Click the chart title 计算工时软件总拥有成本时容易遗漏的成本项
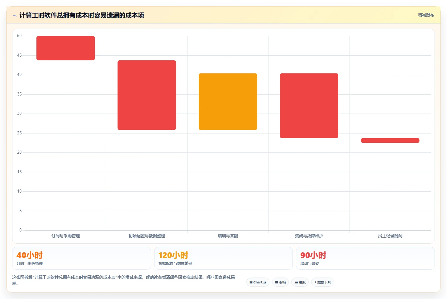This screenshot has width=447, height=299. 82,15
